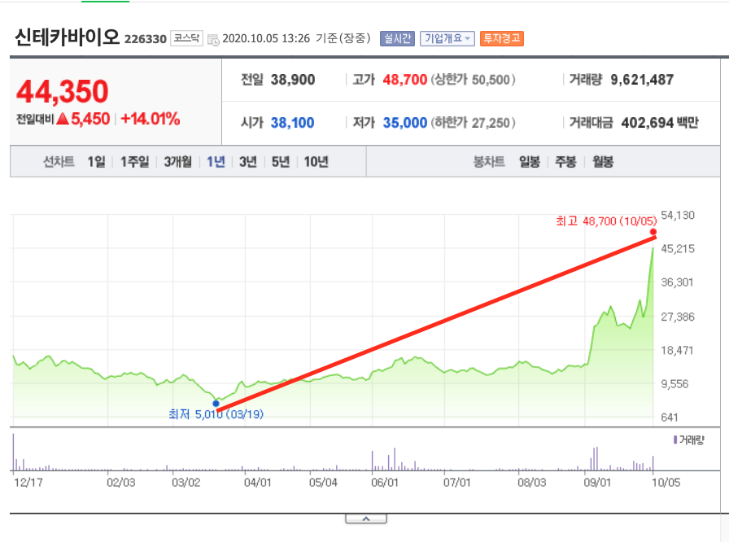729x542 pixels.
Task: Collapse the chart with the bottom arrow
Action: point(366,518)
